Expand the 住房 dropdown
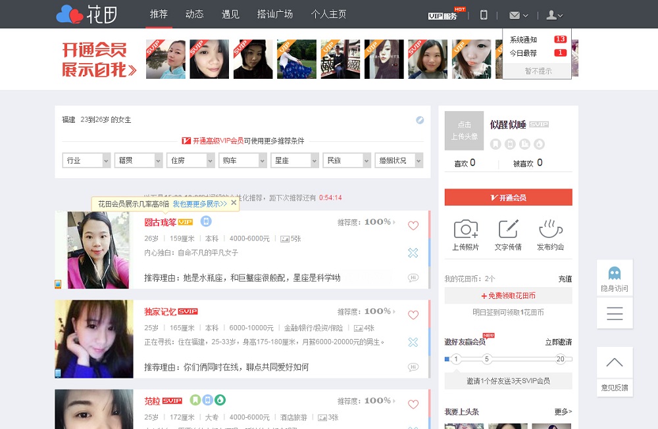This screenshot has width=658, height=429. (x=190, y=160)
